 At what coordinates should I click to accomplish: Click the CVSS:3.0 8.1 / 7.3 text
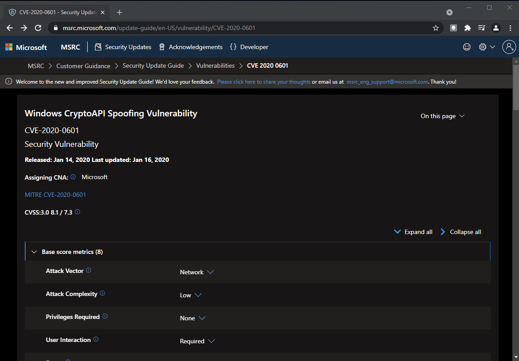(48, 212)
